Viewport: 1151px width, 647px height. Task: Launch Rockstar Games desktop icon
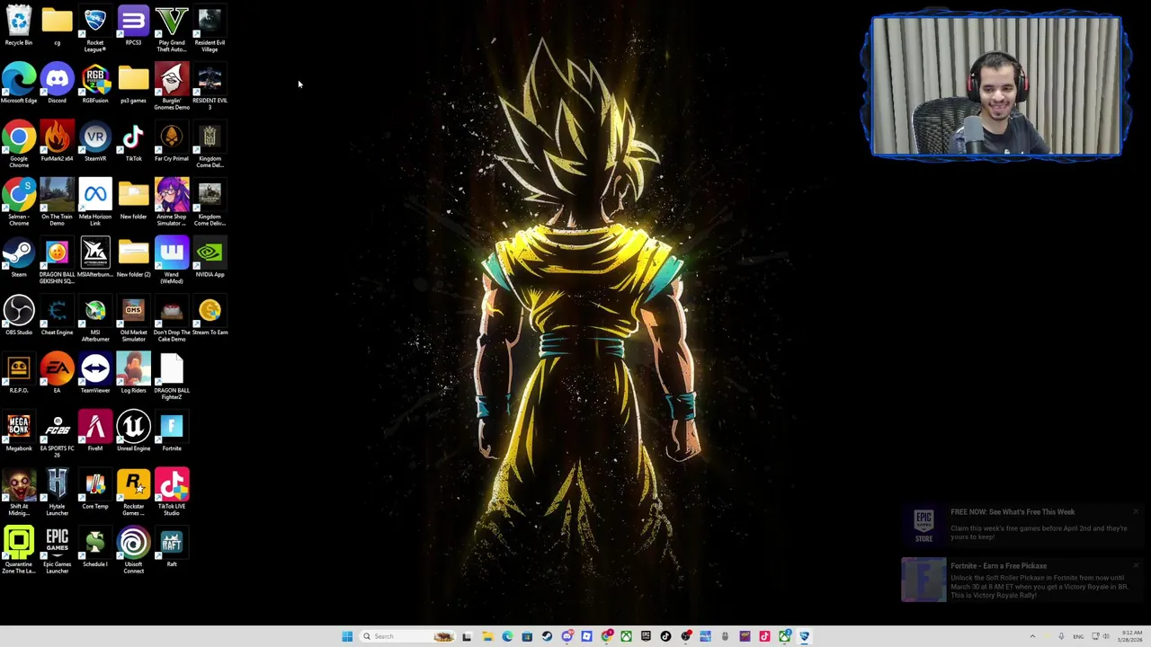pyautogui.click(x=133, y=492)
